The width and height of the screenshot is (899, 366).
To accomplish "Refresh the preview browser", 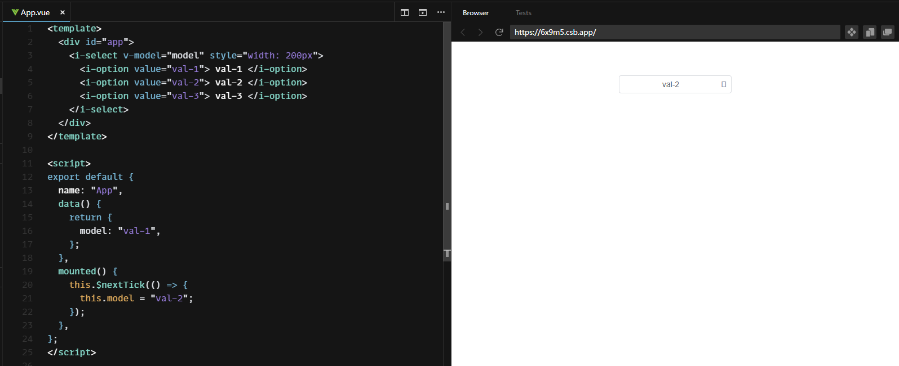I will [499, 32].
